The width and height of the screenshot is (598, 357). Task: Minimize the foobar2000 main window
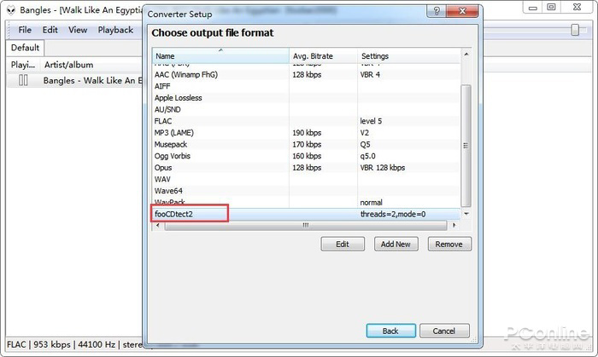click(x=533, y=7)
